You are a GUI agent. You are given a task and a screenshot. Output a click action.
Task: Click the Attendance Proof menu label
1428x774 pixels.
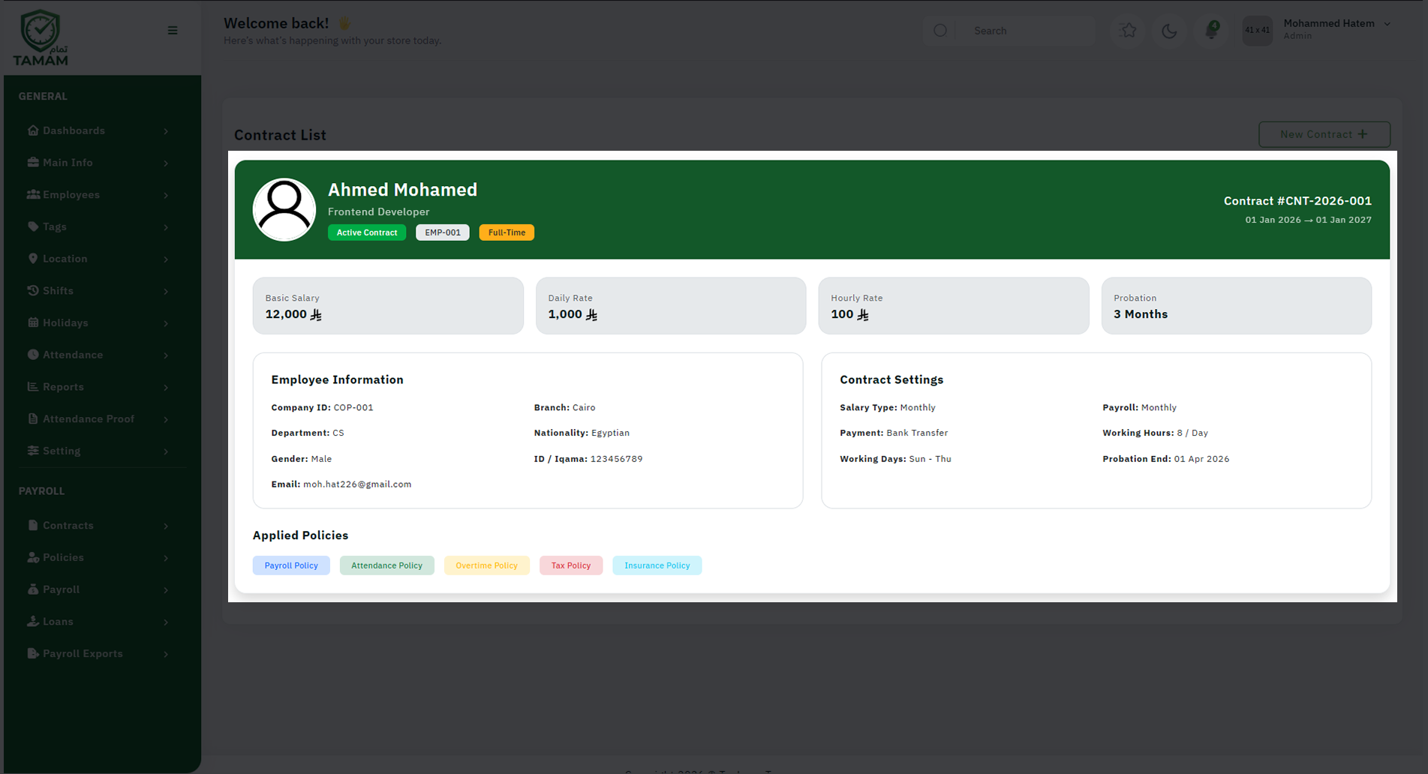pyautogui.click(x=89, y=418)
